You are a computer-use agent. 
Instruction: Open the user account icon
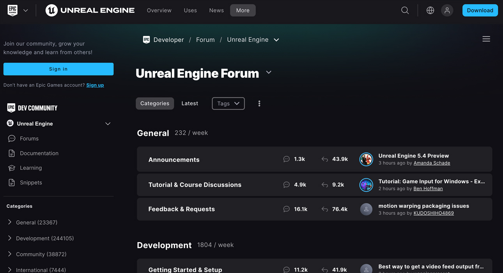[447, 10]
